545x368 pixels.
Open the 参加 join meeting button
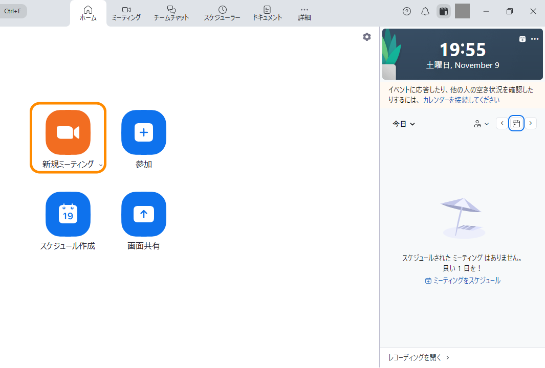pos(144,132)
